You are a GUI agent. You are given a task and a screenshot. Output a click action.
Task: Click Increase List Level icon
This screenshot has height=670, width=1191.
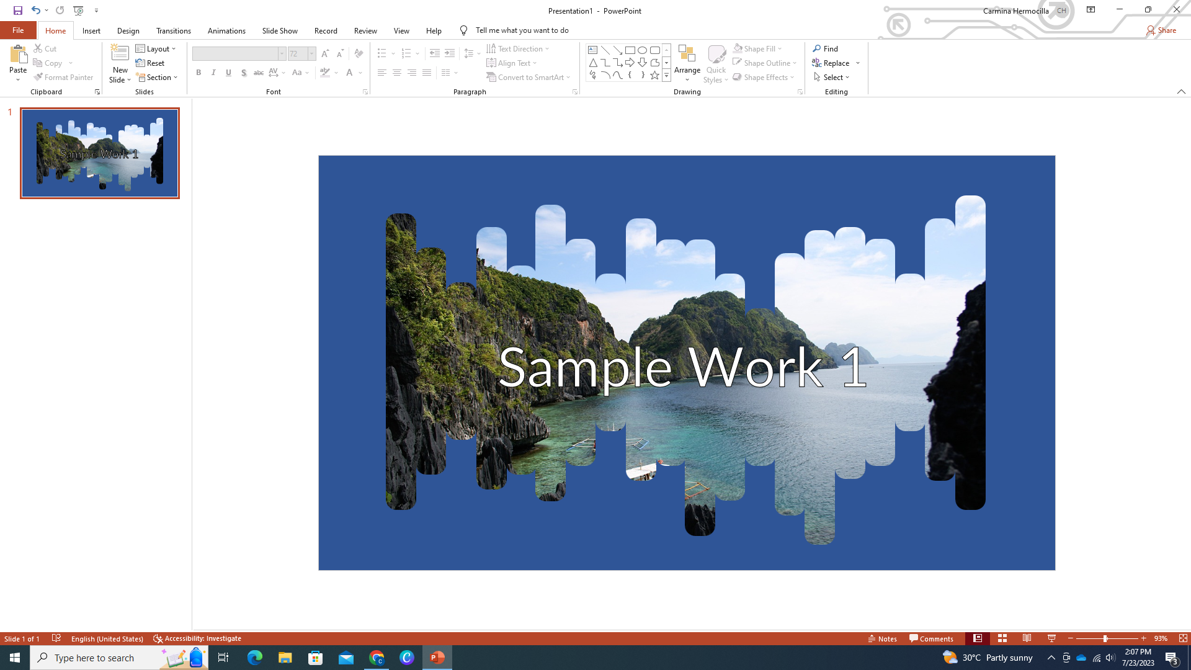450,53
